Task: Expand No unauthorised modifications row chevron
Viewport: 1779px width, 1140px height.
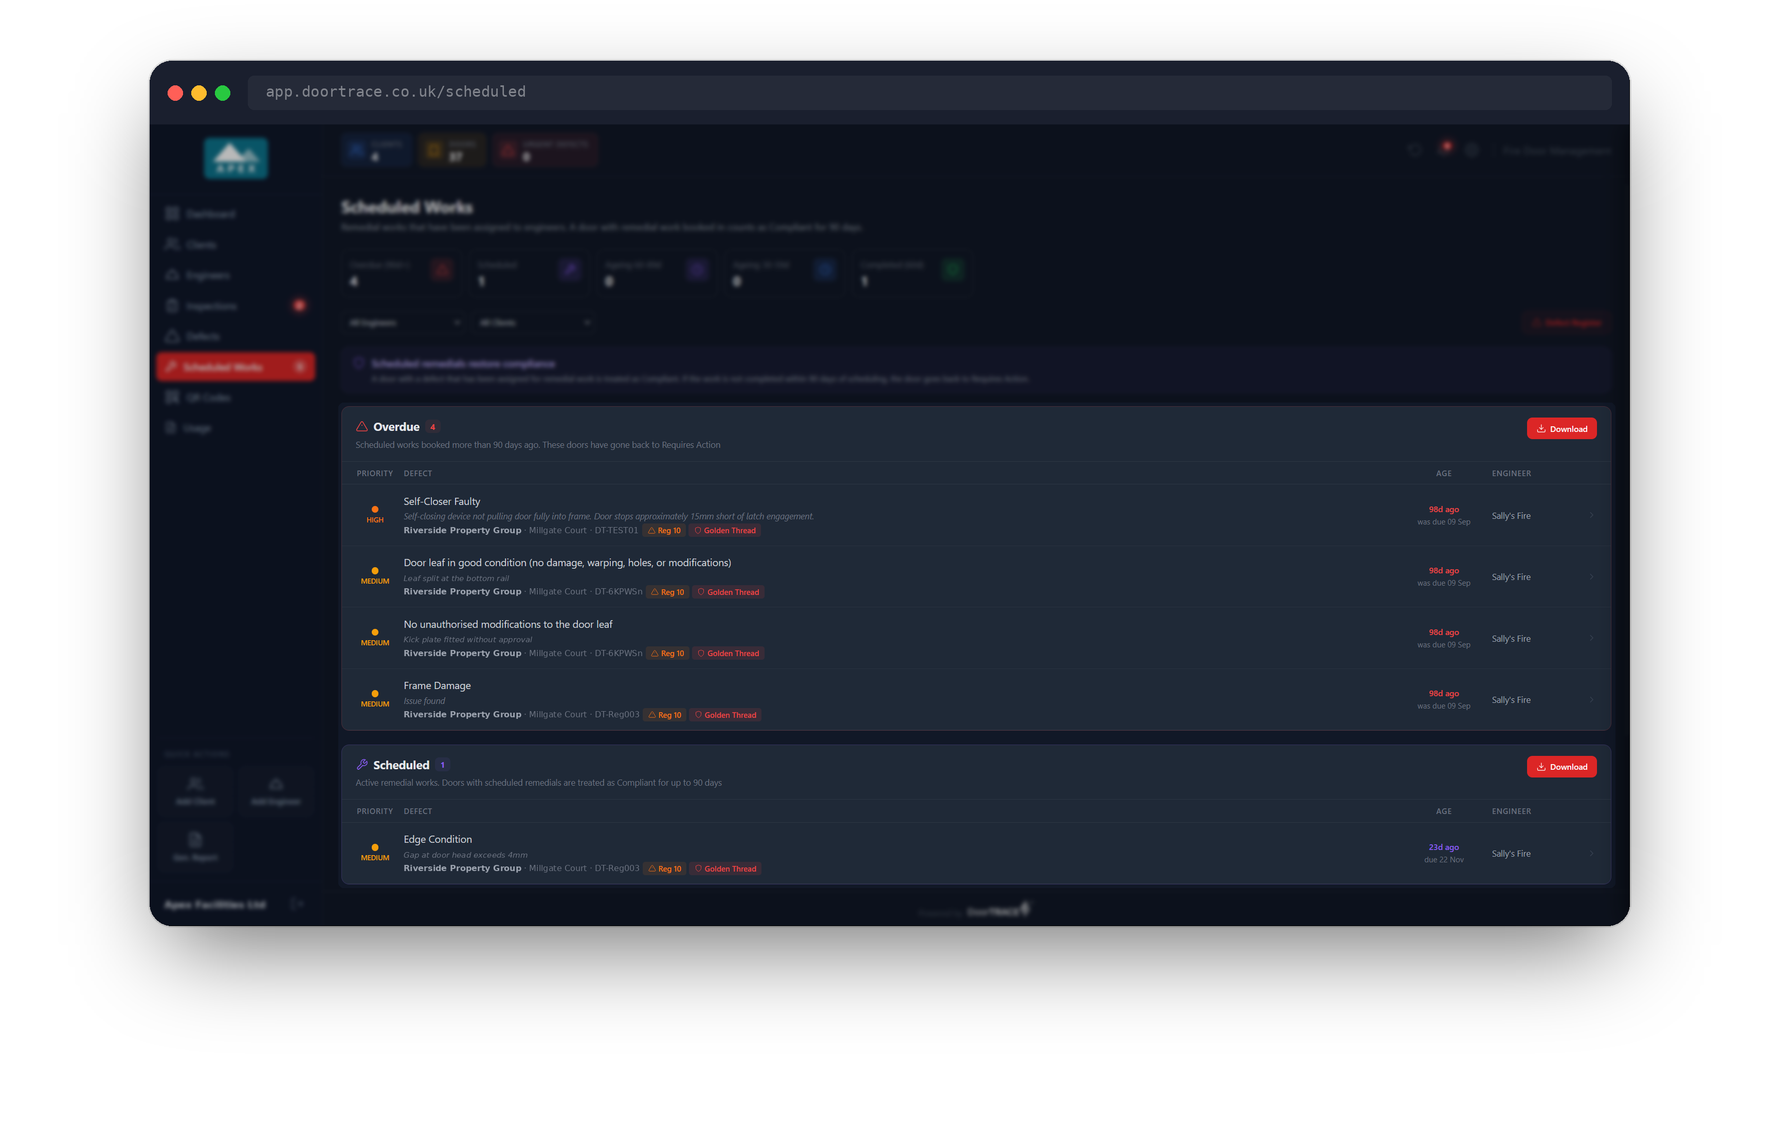Action: coord(1591,638)
